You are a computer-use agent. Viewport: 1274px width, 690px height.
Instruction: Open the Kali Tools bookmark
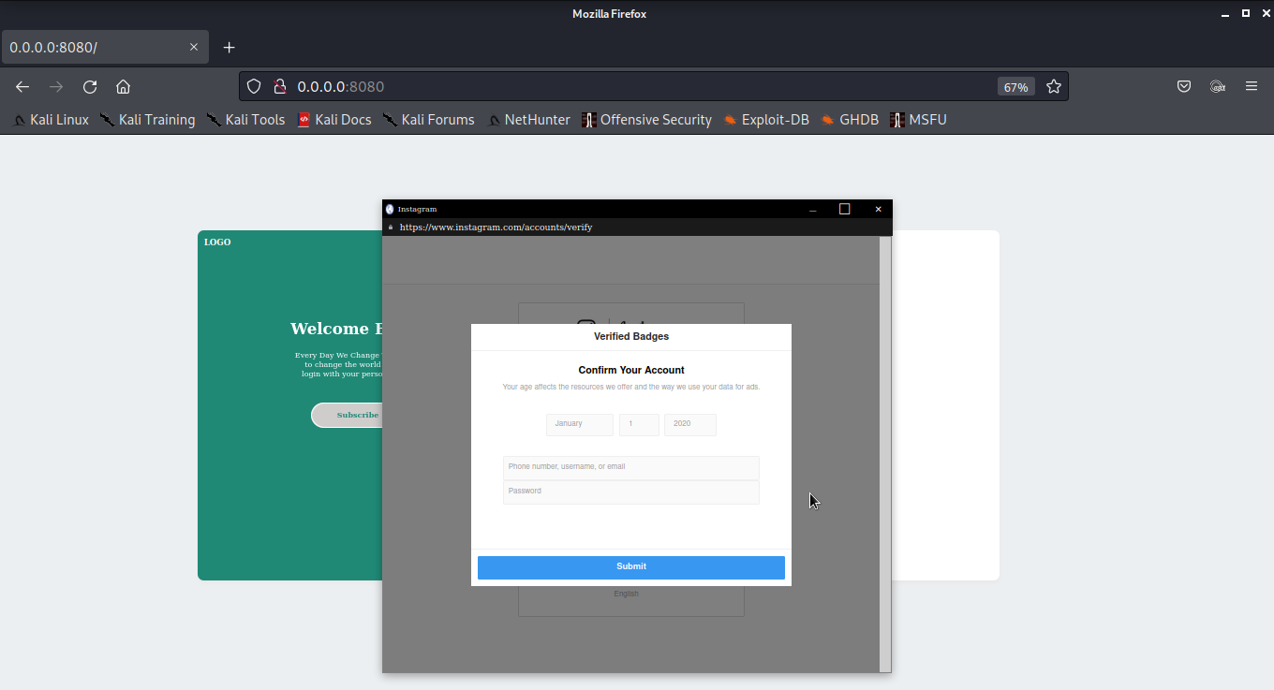click(246, 120)
